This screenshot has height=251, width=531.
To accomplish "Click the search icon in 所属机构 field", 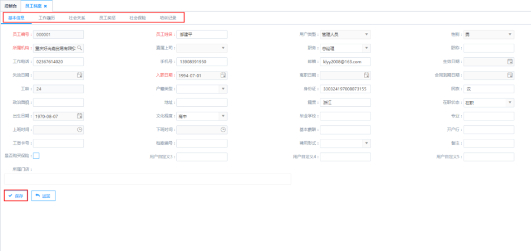I will point(80,48).
